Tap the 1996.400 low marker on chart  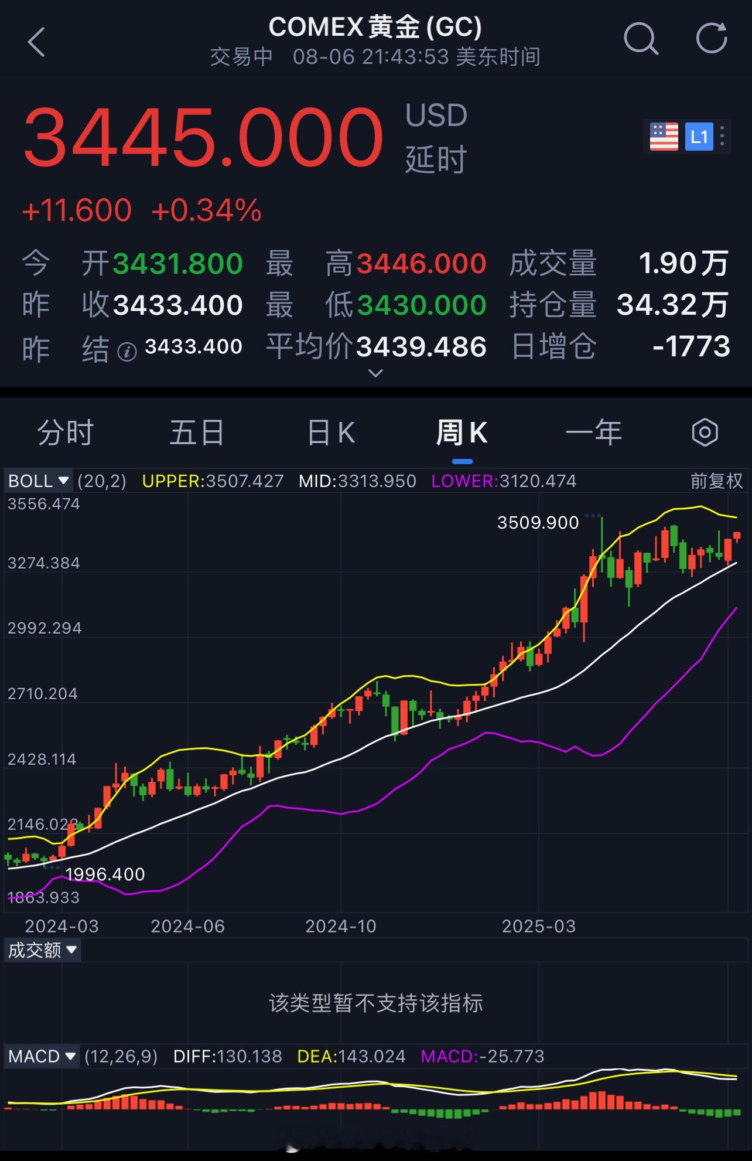pyautogui.click(x=105, y=874)
